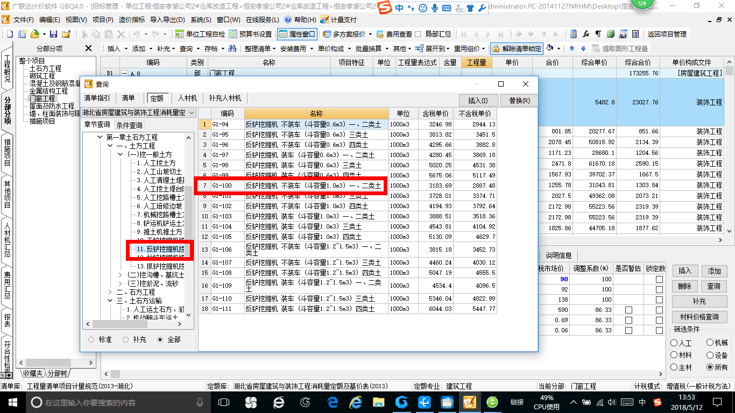Select the 标准 radio button
735x413 pixels.
pos(91,340)
